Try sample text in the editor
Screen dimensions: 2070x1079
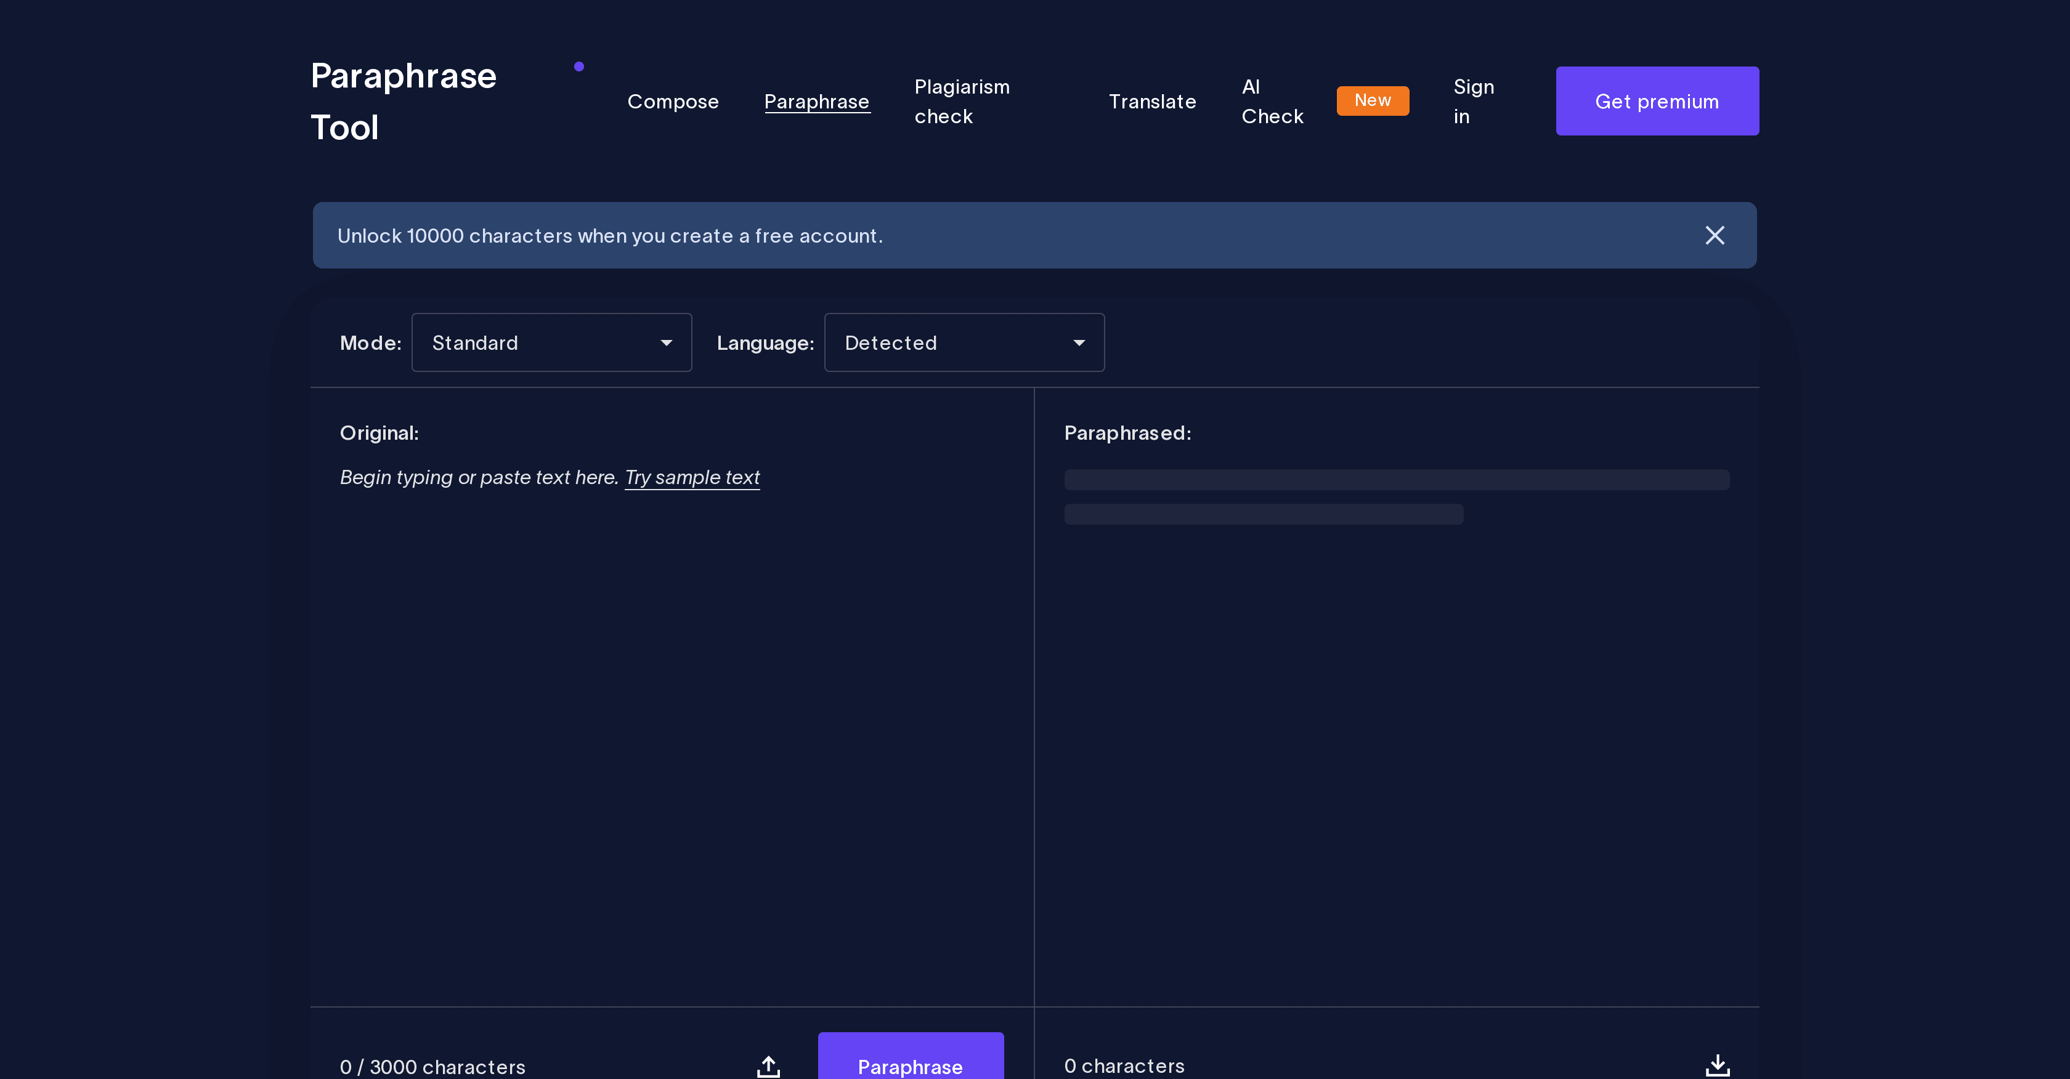tap(692, 477)
